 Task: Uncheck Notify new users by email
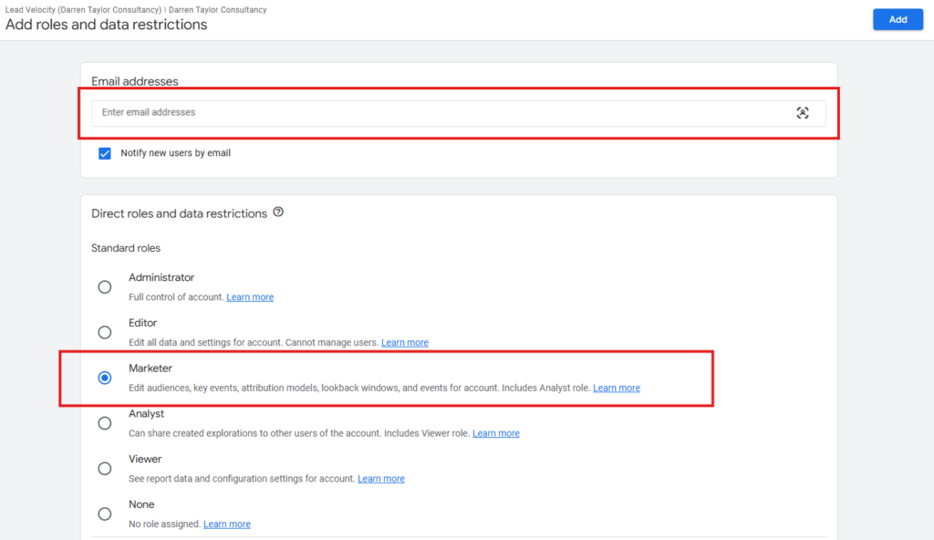pos(105,153)
